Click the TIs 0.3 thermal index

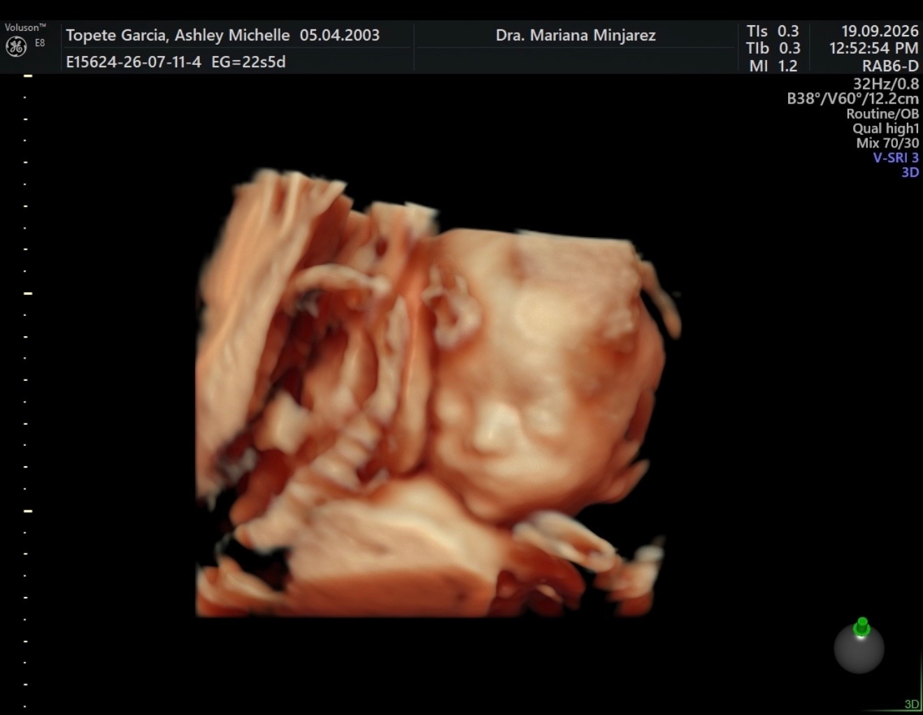[x=772, y=31]
